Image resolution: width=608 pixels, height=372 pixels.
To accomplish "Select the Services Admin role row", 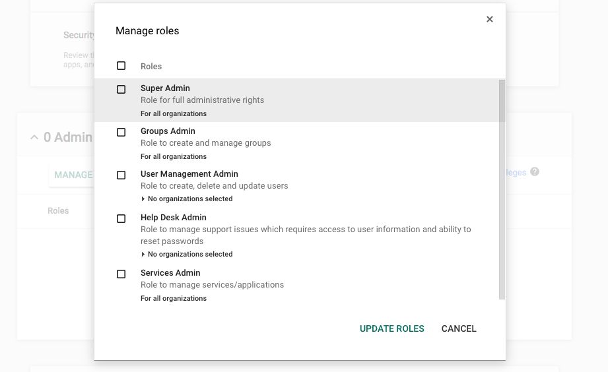I will [297, 285].
